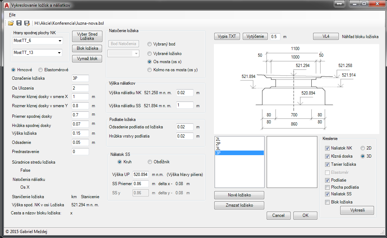Click the Vypis TXT button
Viewport: 387px width, 238px height.
227,37
